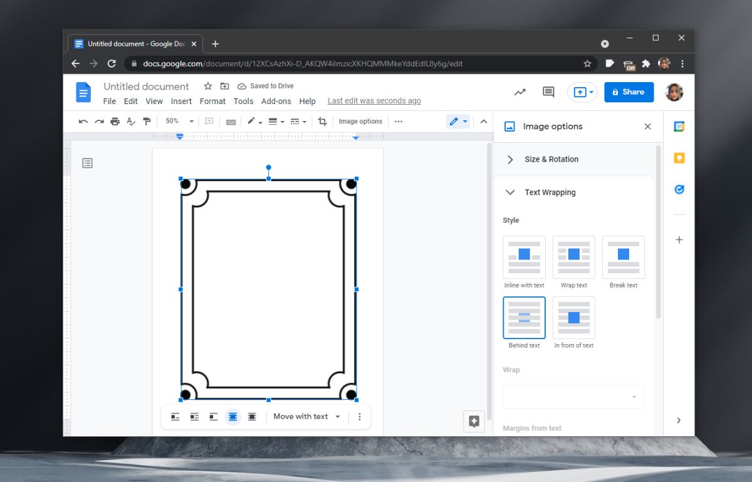Open the spelling and grammar check
Screen dimensions: 752x482
pos(132,121)
